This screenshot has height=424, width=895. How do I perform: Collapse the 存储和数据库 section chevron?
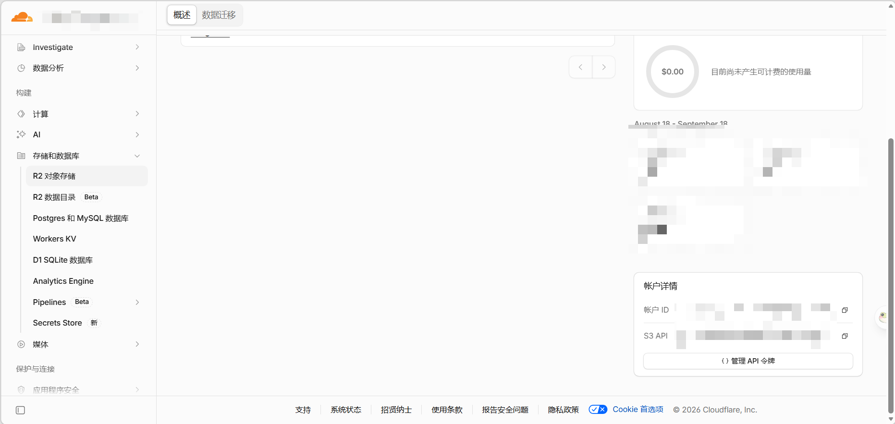(x=137, y=156)
